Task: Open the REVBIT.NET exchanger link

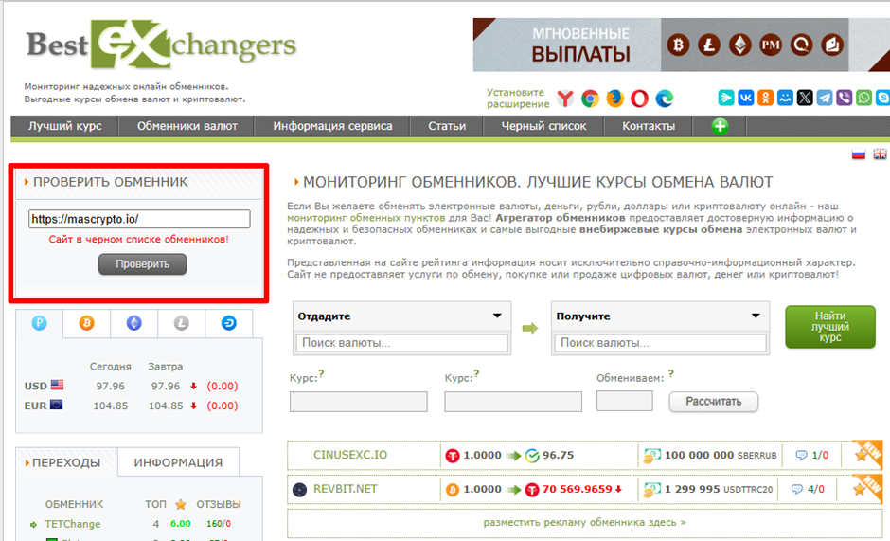Action: point(345,489)
